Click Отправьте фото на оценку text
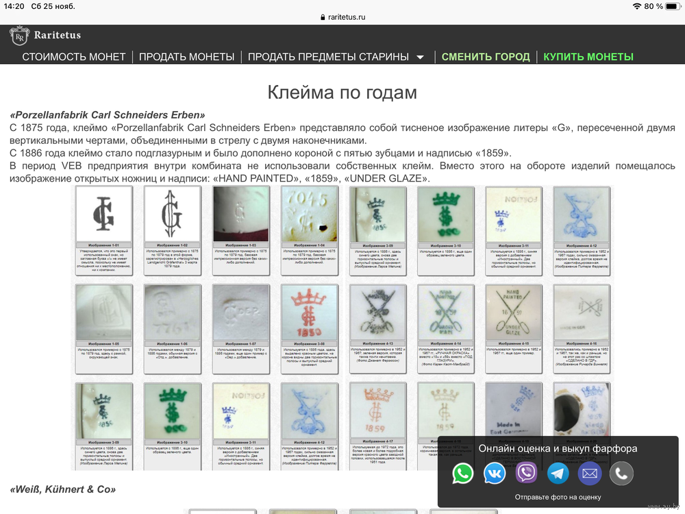Screen dimensions: 685x514 coord(558,497)
